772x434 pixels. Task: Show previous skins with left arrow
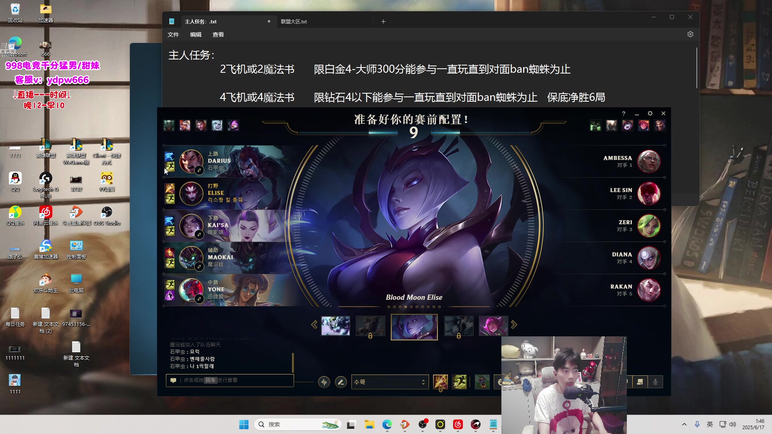(x=314, y=325)
